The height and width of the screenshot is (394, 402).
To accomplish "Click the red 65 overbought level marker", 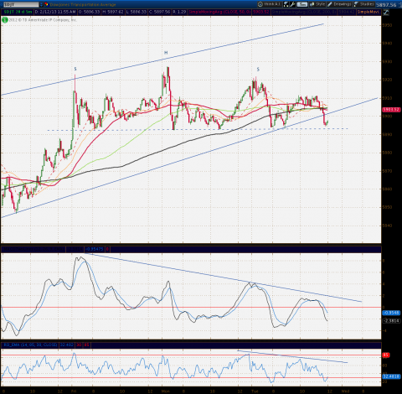I will (x=385, y=355).
